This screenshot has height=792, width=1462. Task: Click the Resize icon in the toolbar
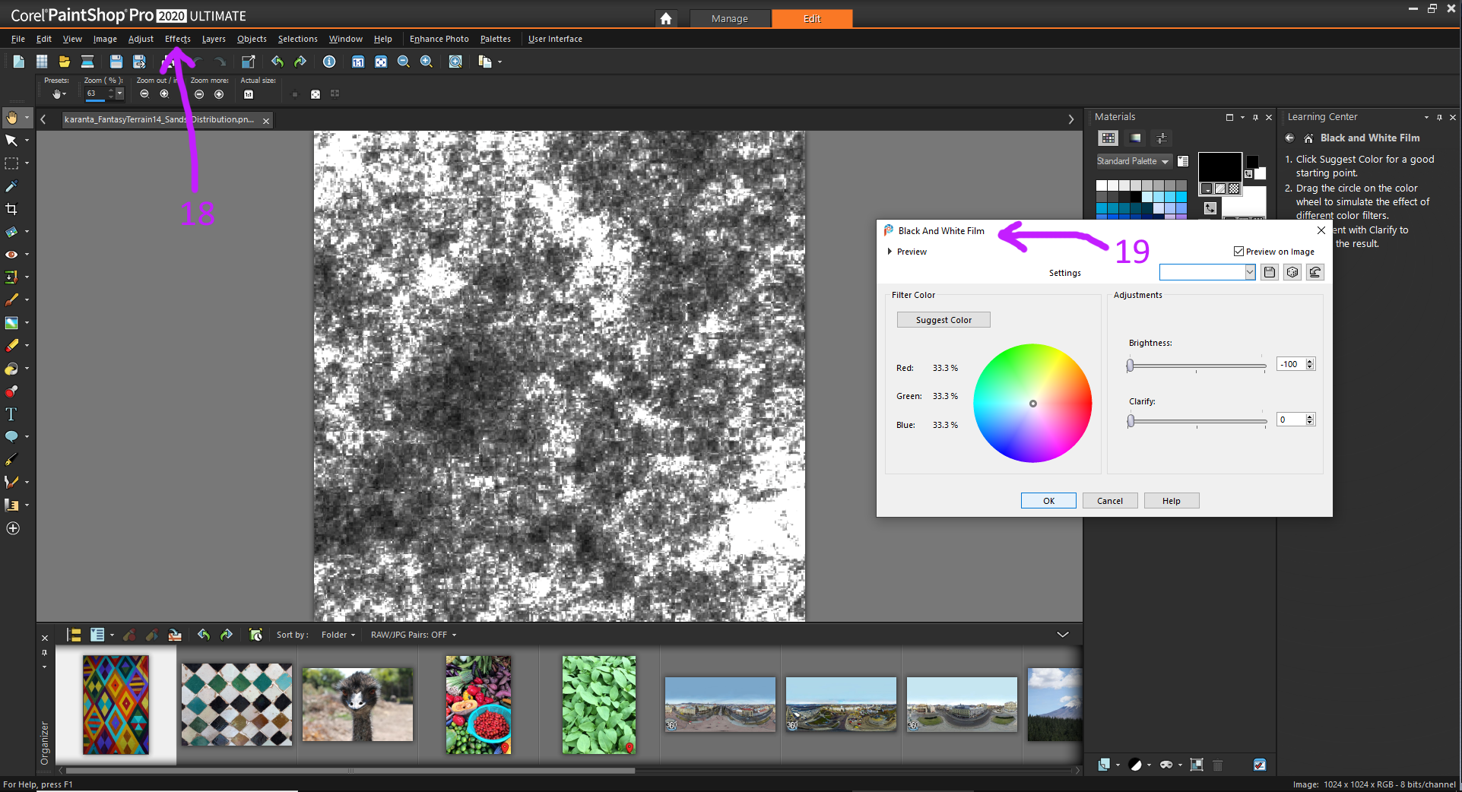(248, 62)
